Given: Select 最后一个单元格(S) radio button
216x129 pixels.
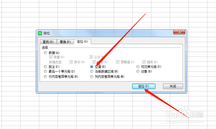Looking at the screenshot, I should pos(45,71).
